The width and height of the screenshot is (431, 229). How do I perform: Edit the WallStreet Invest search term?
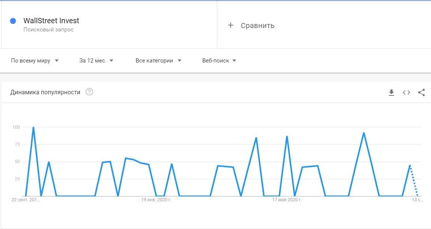click(x=51, y=21)
